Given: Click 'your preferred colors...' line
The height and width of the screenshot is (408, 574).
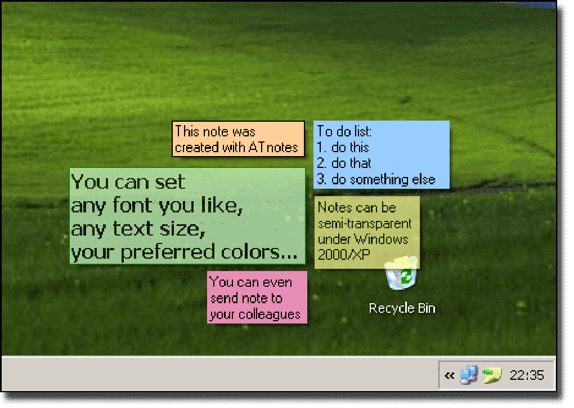Looking at the screenshot, I should point(184,252).
